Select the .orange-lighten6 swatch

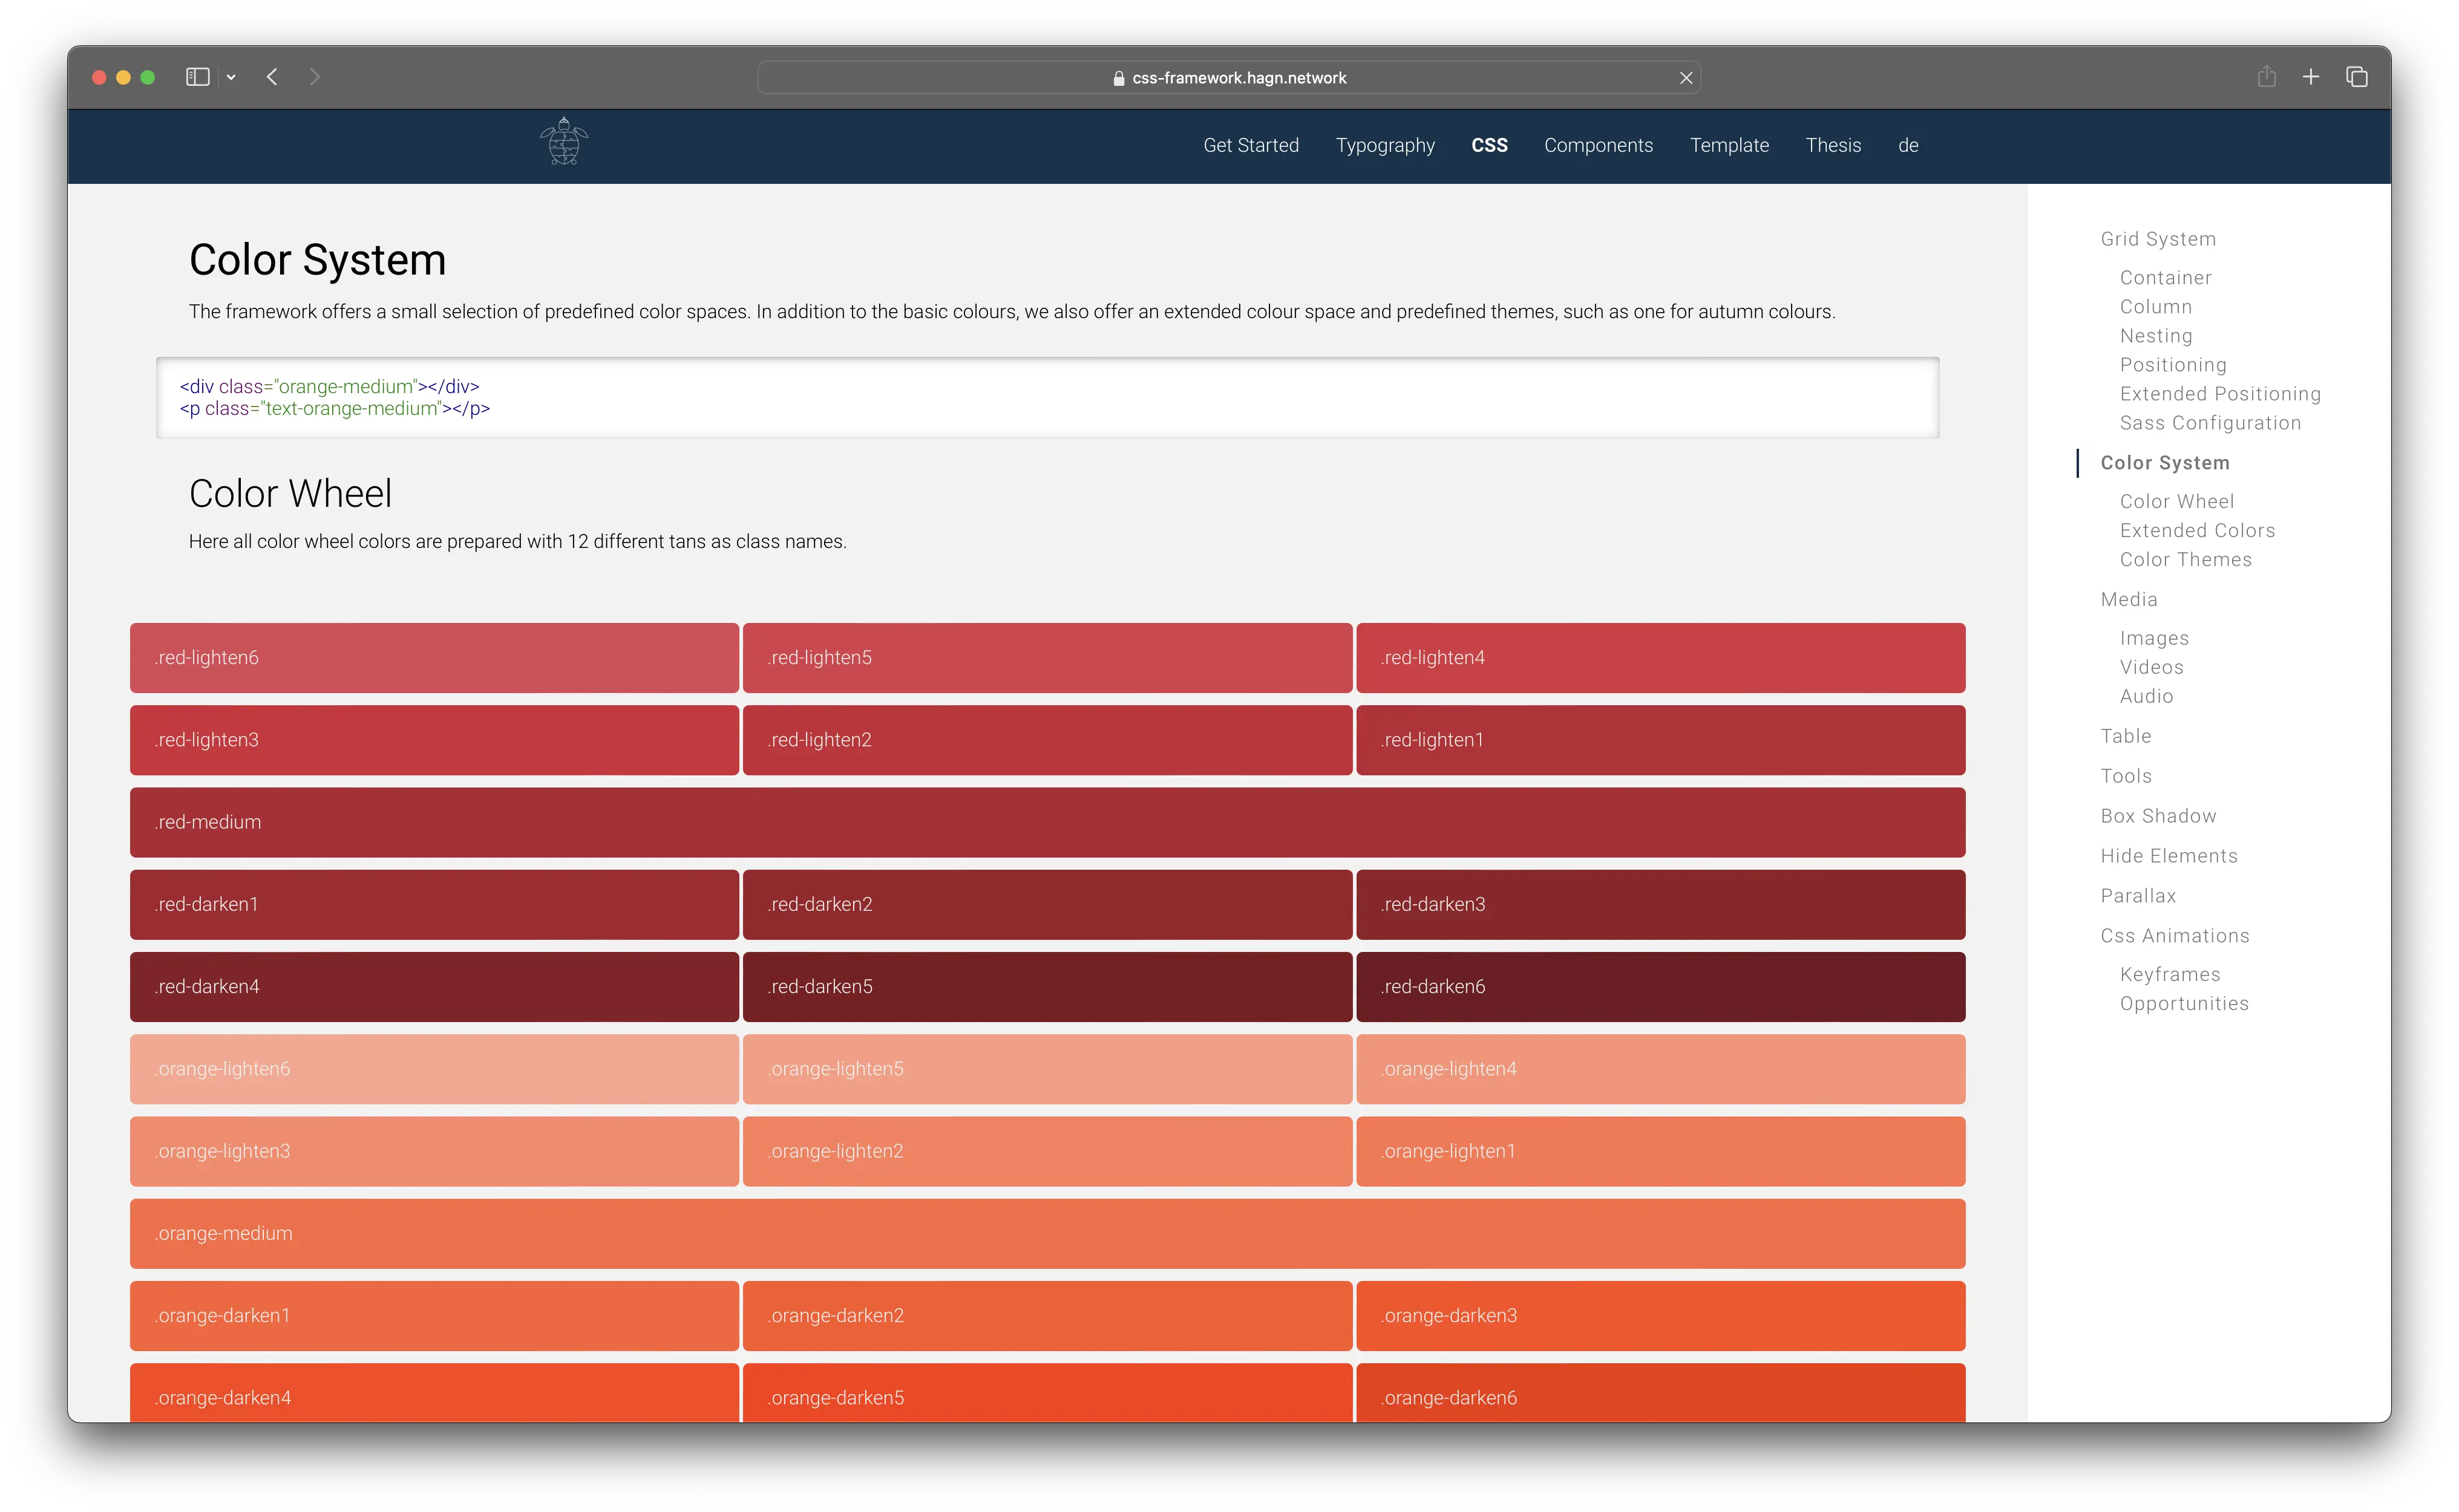tap(434, 1069)
